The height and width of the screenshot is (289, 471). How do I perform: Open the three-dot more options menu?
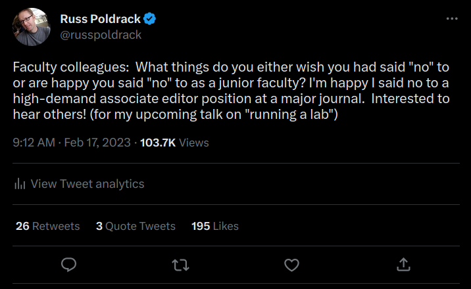tap(451, 18)
